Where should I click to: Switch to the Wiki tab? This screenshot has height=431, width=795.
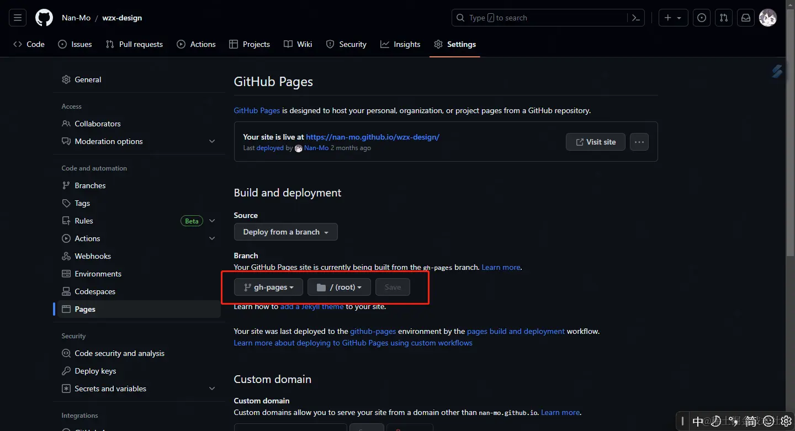[x=298, y=44]
